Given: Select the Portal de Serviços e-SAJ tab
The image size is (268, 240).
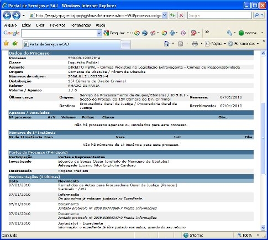Looking at the screenshot, I should [72, 44].
